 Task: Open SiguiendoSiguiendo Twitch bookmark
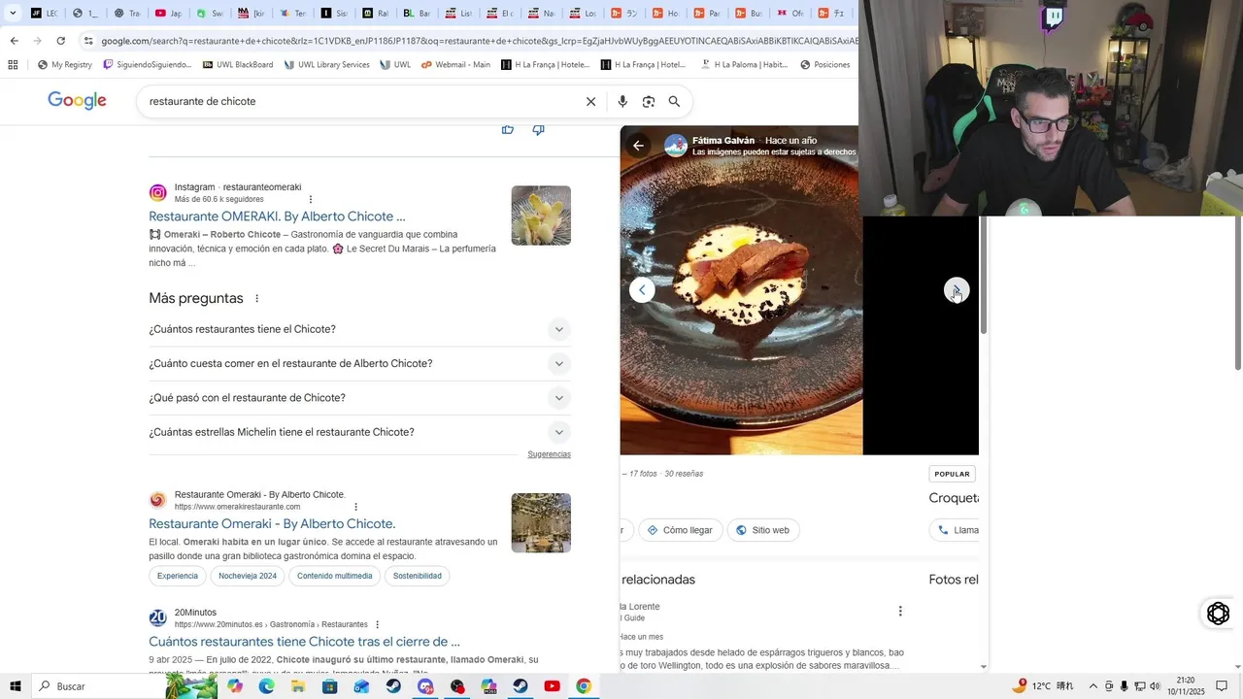click(148, 65)
